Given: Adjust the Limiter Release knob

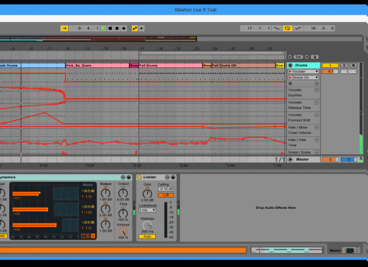Looking at the screenshot, I should pos(147,226).
